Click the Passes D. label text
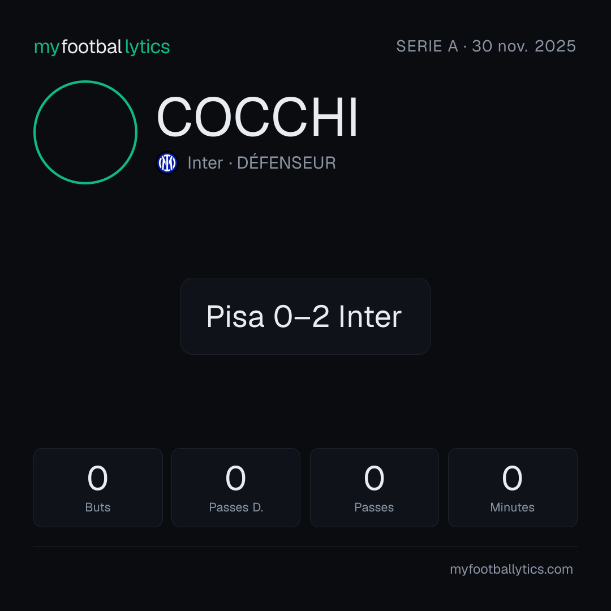This screenshot has width=611, height=611. [x=236, y=507]
